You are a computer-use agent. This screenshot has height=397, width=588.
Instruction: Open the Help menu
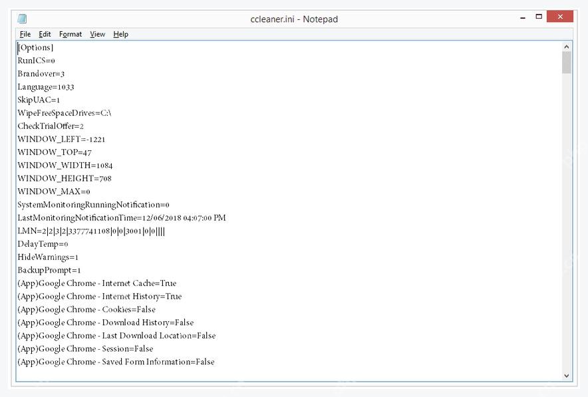coord(121,34)
